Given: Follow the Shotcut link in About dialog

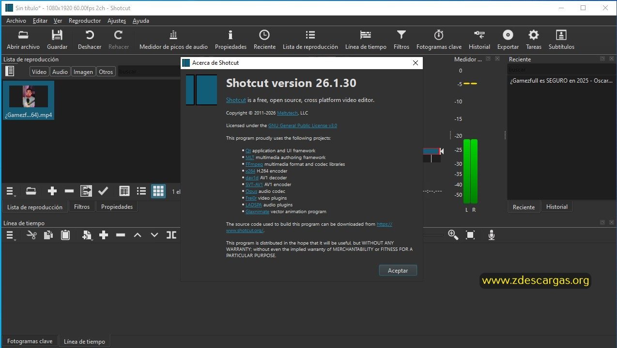Looking at the screenshot, I should pos(236,100).
